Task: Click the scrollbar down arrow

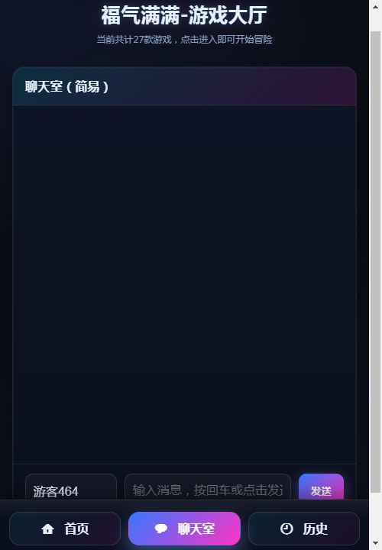Action: (x=375, y=544)
